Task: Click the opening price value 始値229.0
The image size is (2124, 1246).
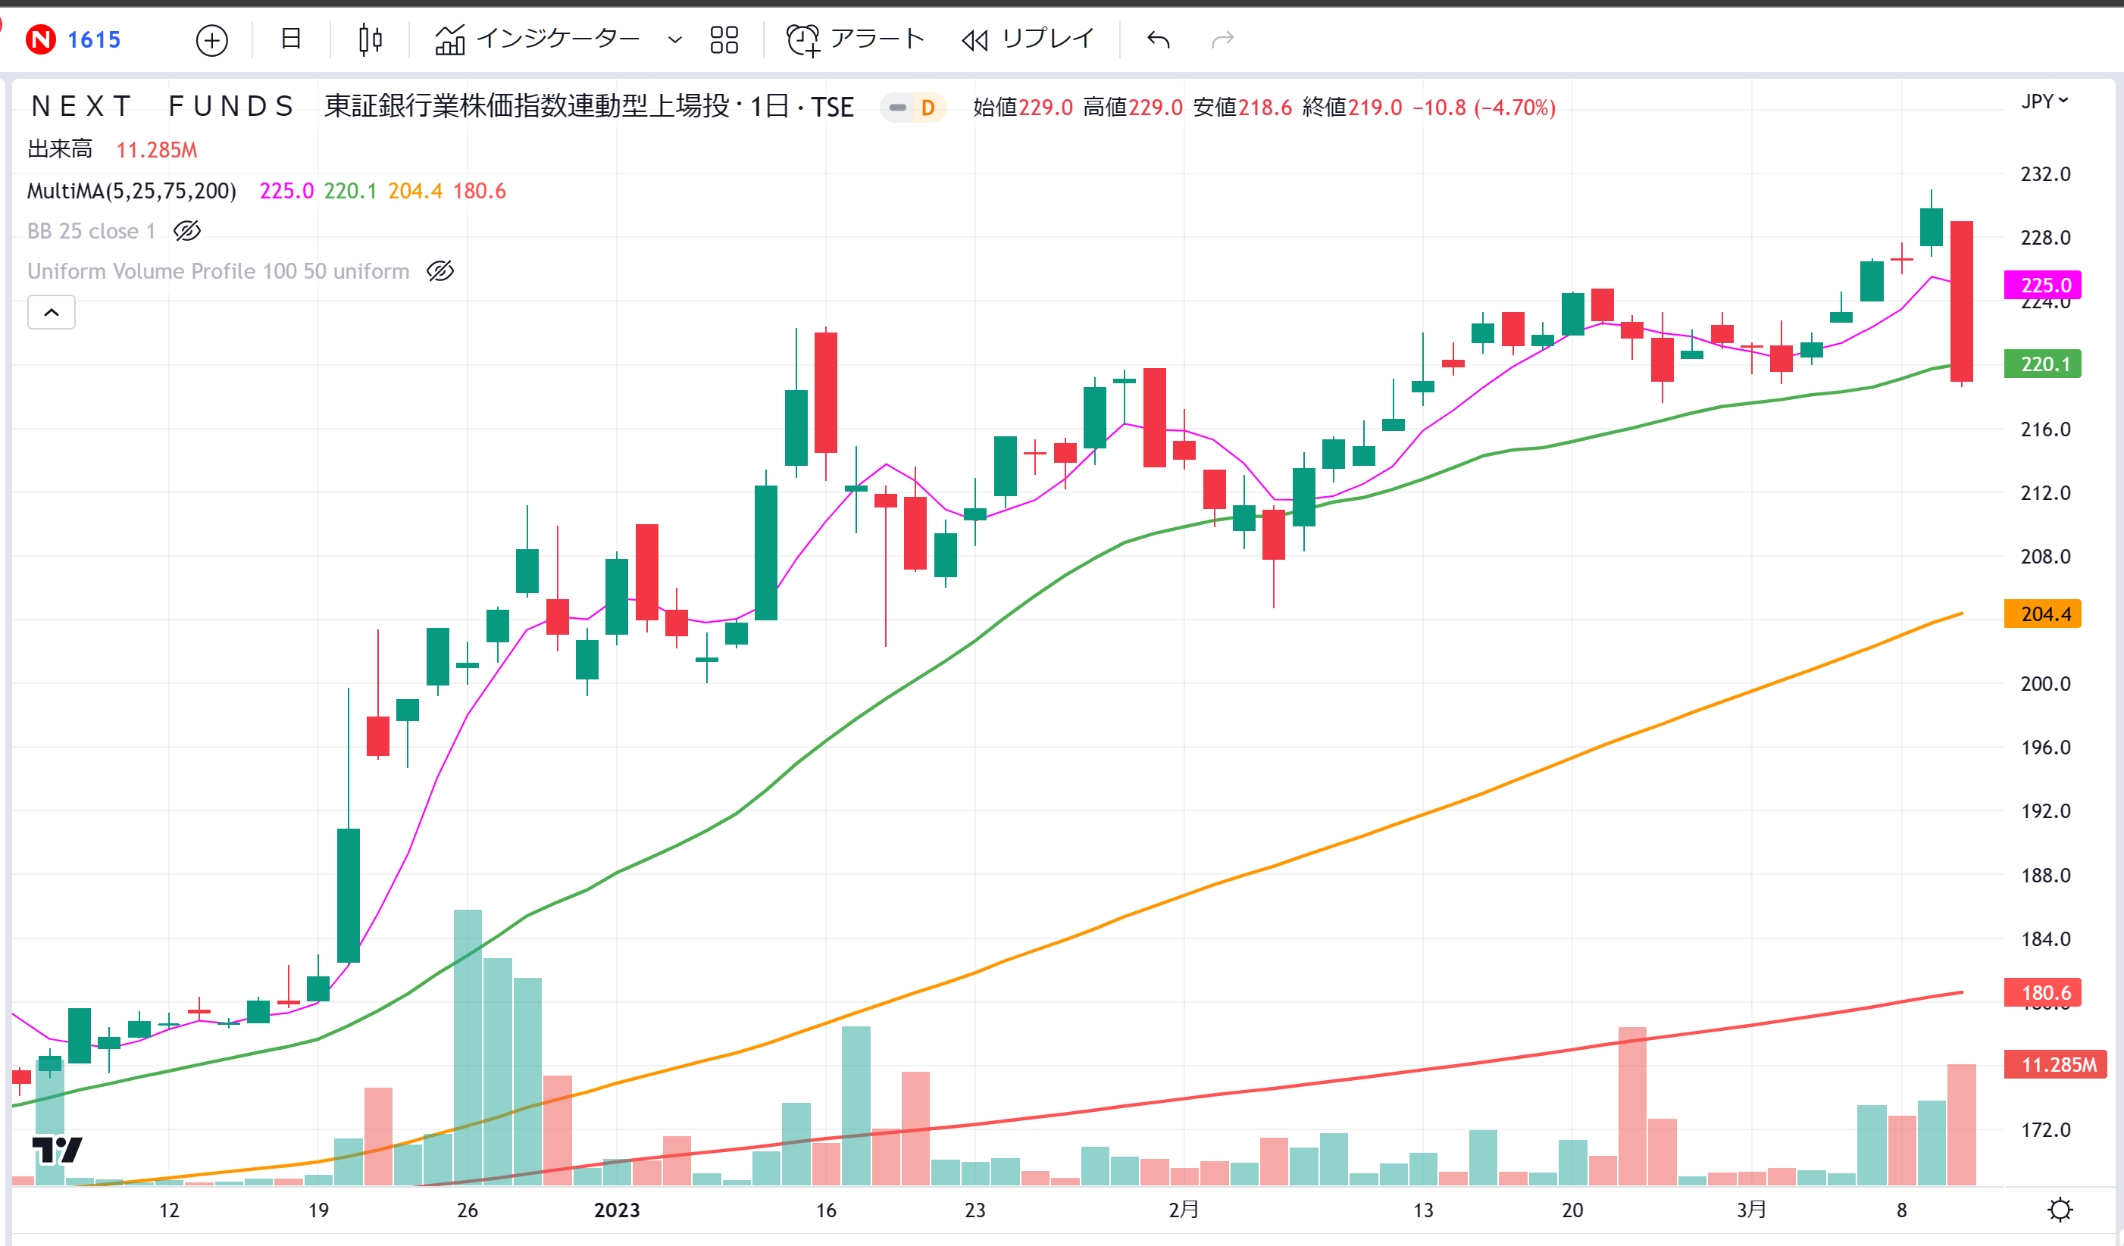Action: click(x=1023, y=108)
